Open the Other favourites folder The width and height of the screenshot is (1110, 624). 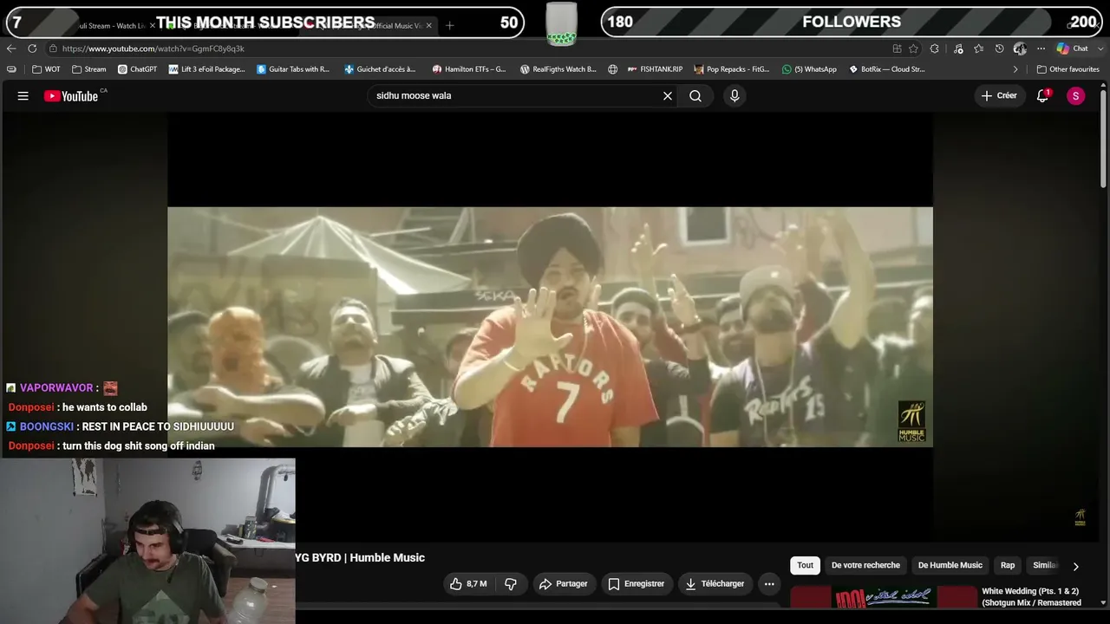(1068, 69)
